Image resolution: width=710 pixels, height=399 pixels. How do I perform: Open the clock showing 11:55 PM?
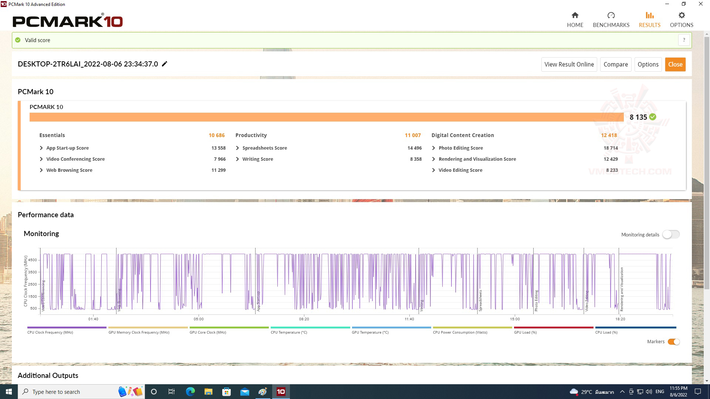pos(678,392)
